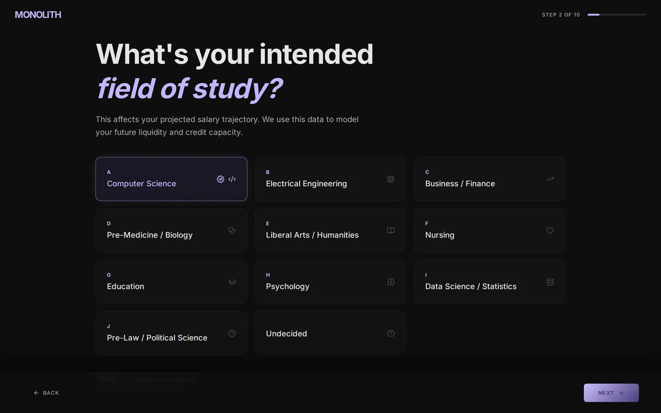This screenshot has width=661, height=413.
Task: Choose Liberal Arts / Humanities option
Action: click(x=330, y=230)
